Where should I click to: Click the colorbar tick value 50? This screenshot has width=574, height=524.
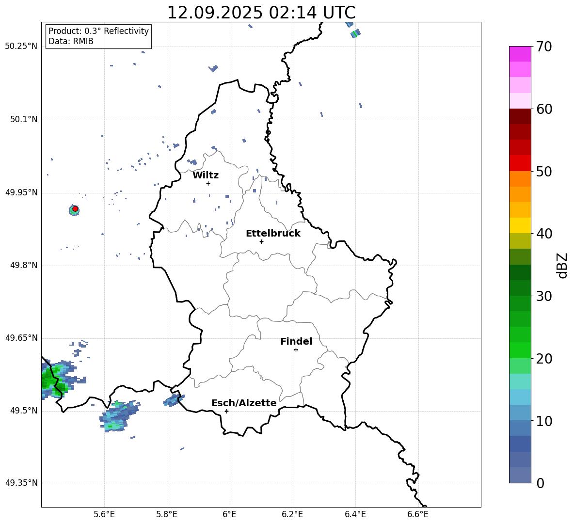pos(544,171)
